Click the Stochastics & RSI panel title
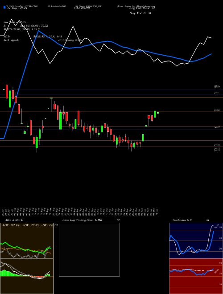Screen dimensions: 223x294 (x=191, y=220)
